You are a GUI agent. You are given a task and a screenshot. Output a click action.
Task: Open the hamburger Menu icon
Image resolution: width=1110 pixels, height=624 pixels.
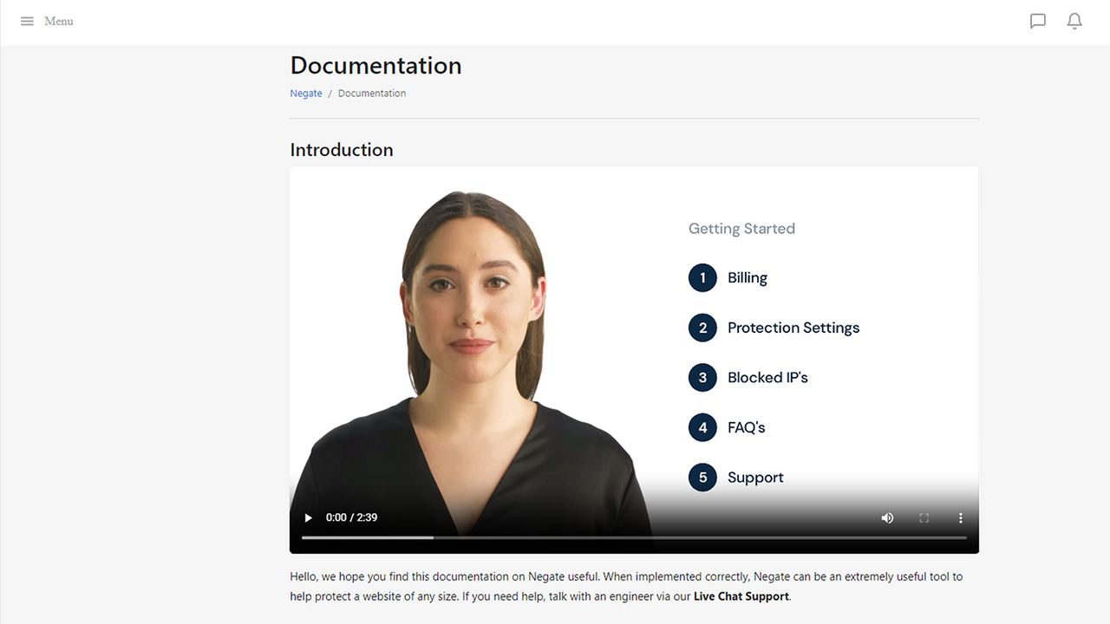coord(27,21)
